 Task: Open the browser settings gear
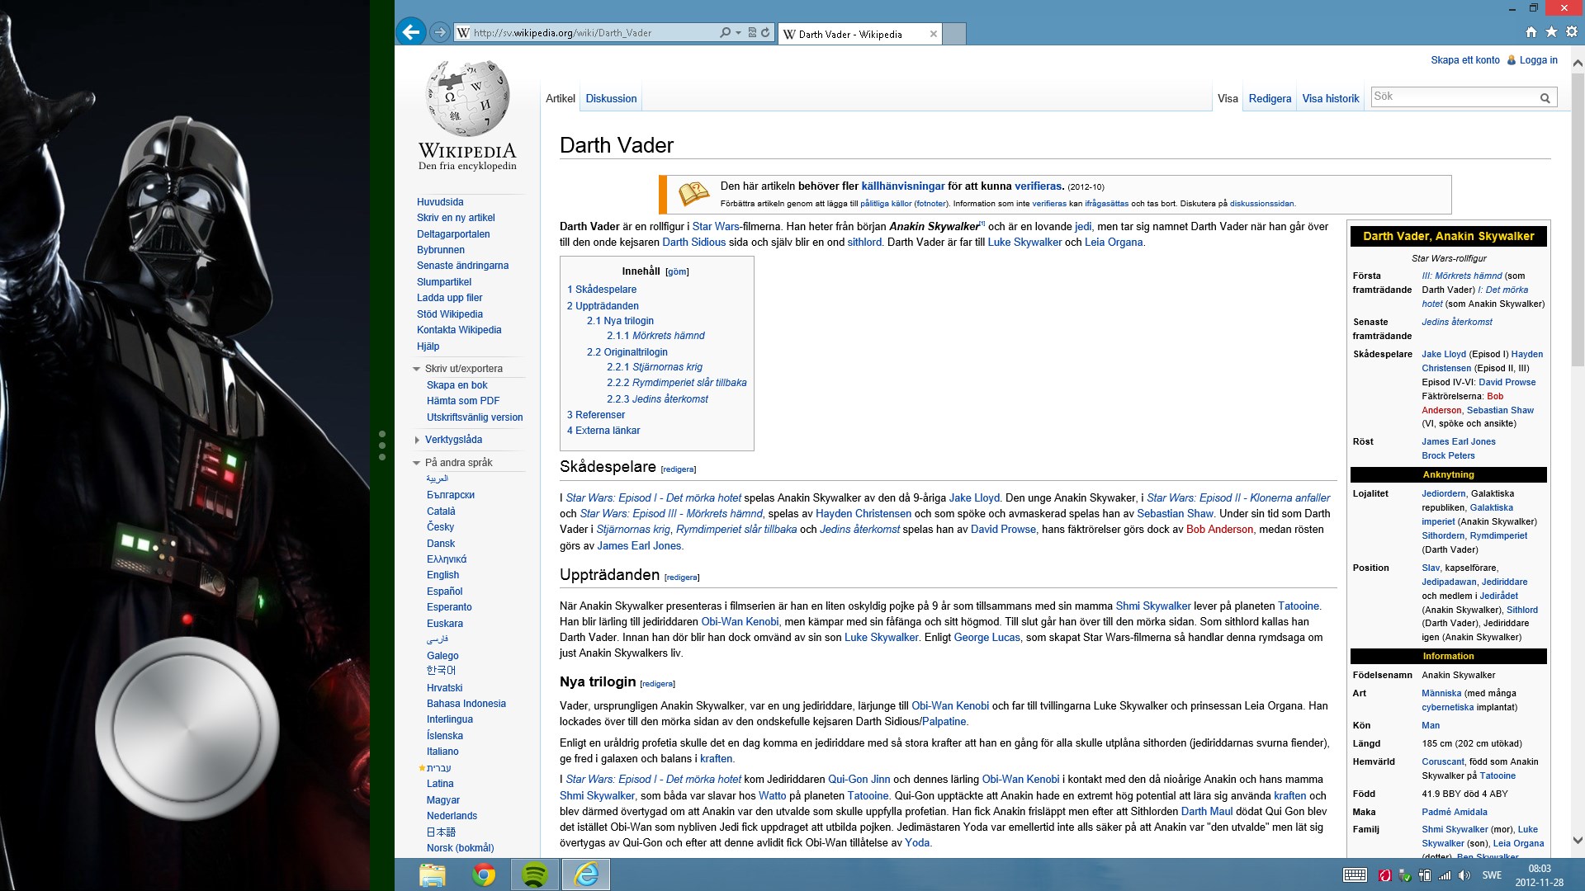pyautogui.click(x=1571, y=32)
